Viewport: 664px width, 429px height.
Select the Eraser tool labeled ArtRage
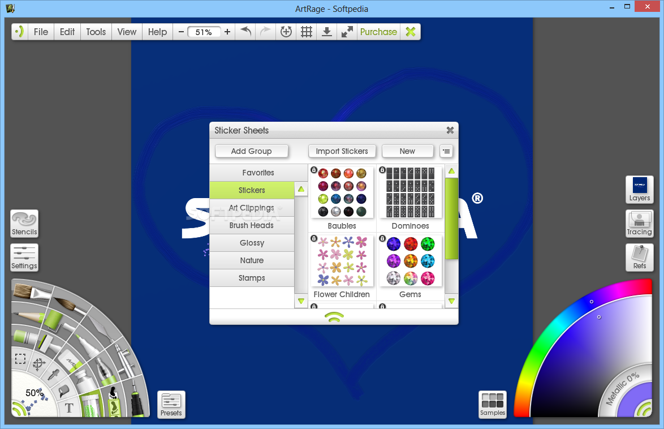point(70,362)
